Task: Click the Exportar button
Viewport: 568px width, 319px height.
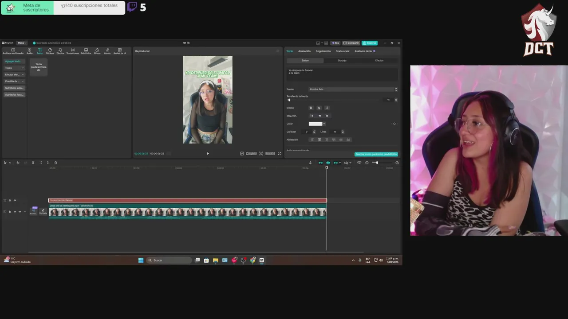Action: [370, 43]
